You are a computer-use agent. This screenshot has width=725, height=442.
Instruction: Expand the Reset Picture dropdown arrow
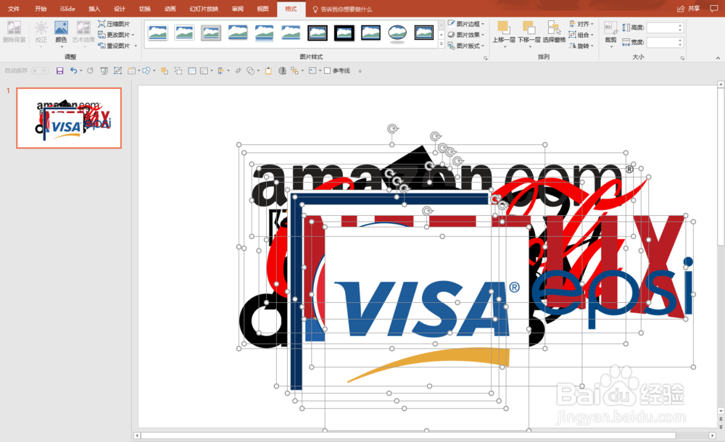[136, 46]
